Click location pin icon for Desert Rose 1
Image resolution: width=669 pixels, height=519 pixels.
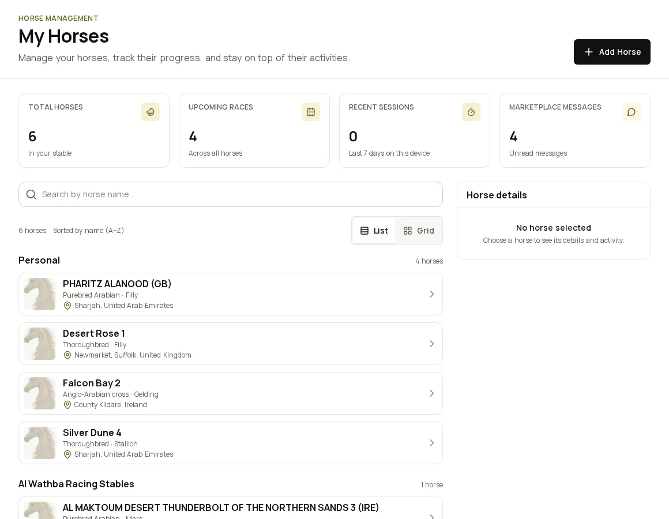coord(67,355)
